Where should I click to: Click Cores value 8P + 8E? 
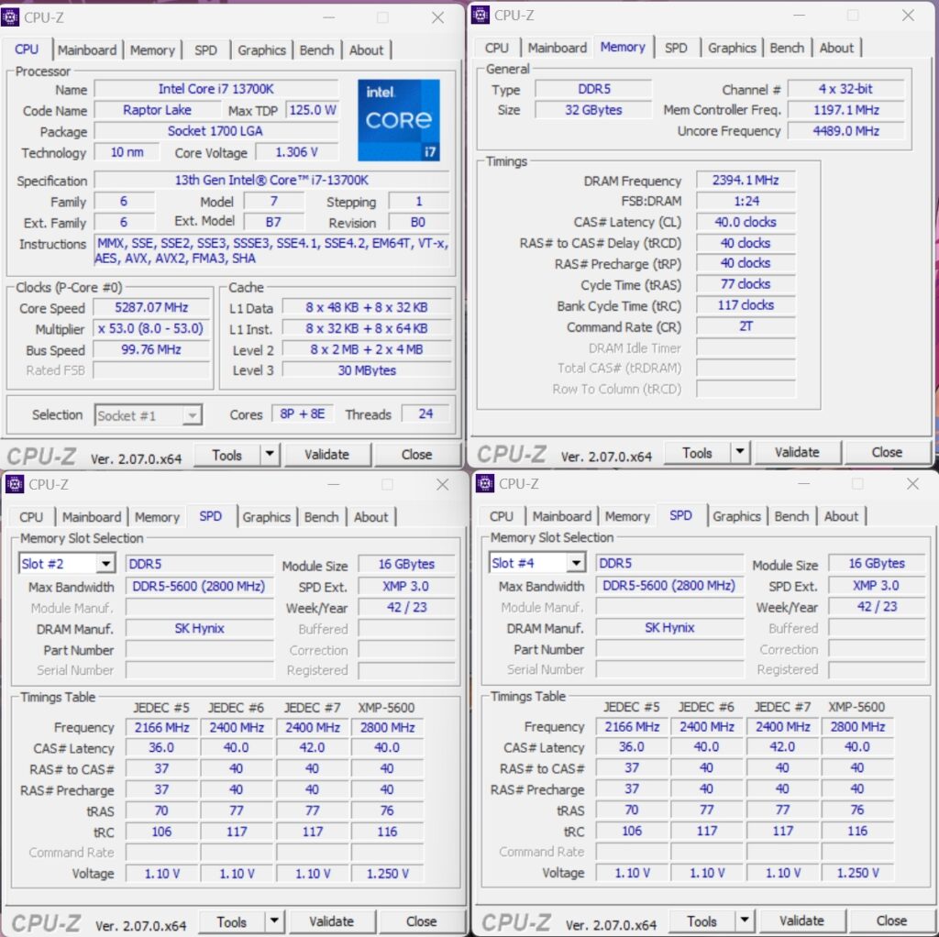pos(303,413)
